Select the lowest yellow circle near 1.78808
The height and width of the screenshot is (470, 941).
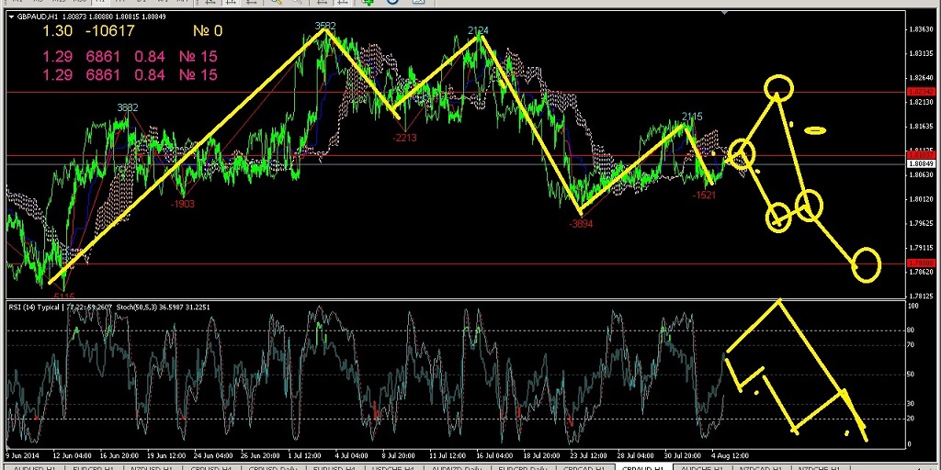tap(866, 264)
